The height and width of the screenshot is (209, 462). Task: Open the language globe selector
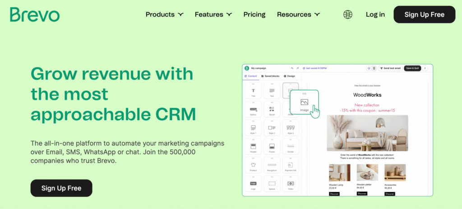click(x=348, y=14)
